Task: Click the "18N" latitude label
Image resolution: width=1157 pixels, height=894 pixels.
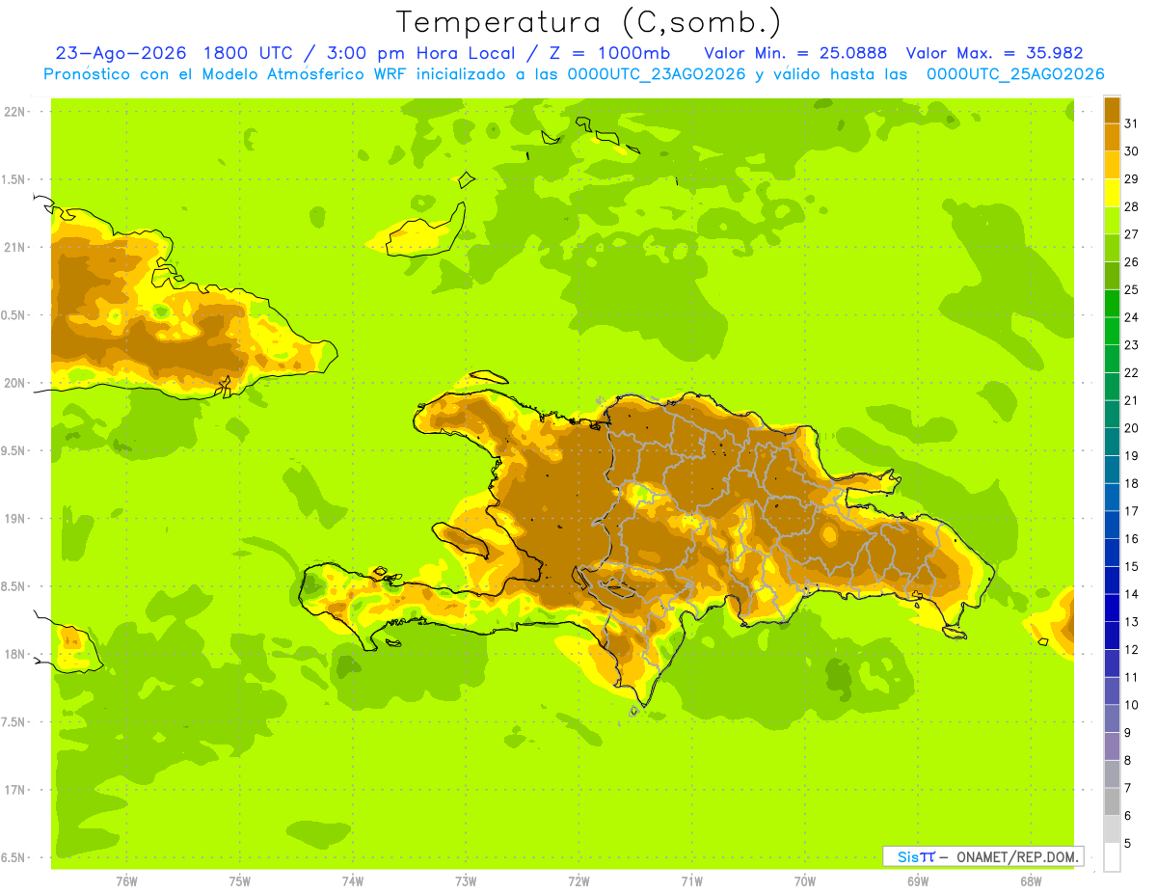Action: [x=15, y=655]
